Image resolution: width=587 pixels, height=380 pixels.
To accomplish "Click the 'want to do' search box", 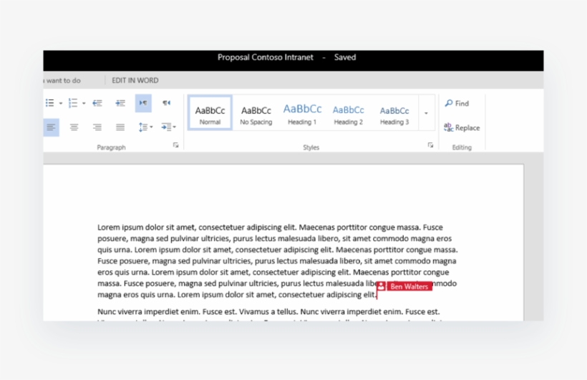I will click(62, 80).
